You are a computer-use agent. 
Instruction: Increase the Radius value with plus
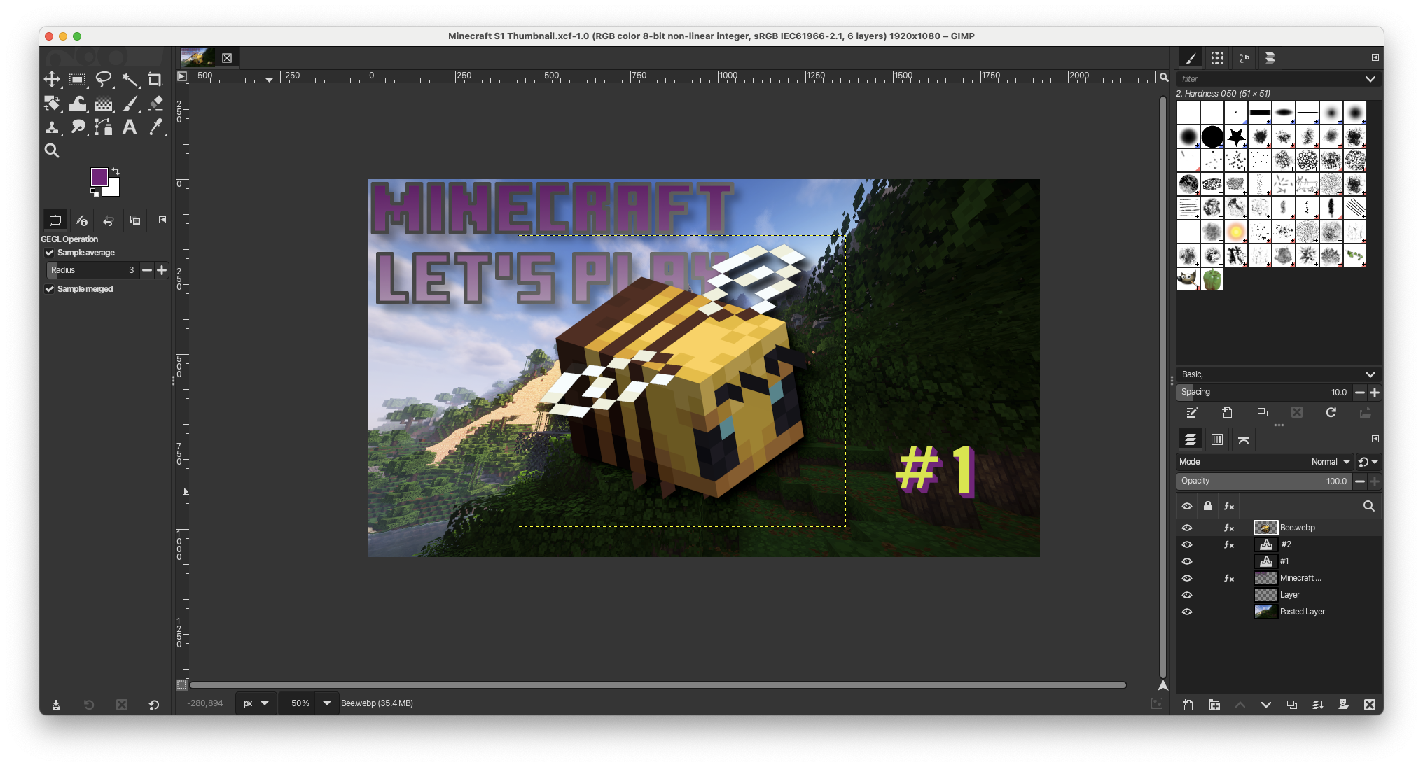[x=162, y=270]
